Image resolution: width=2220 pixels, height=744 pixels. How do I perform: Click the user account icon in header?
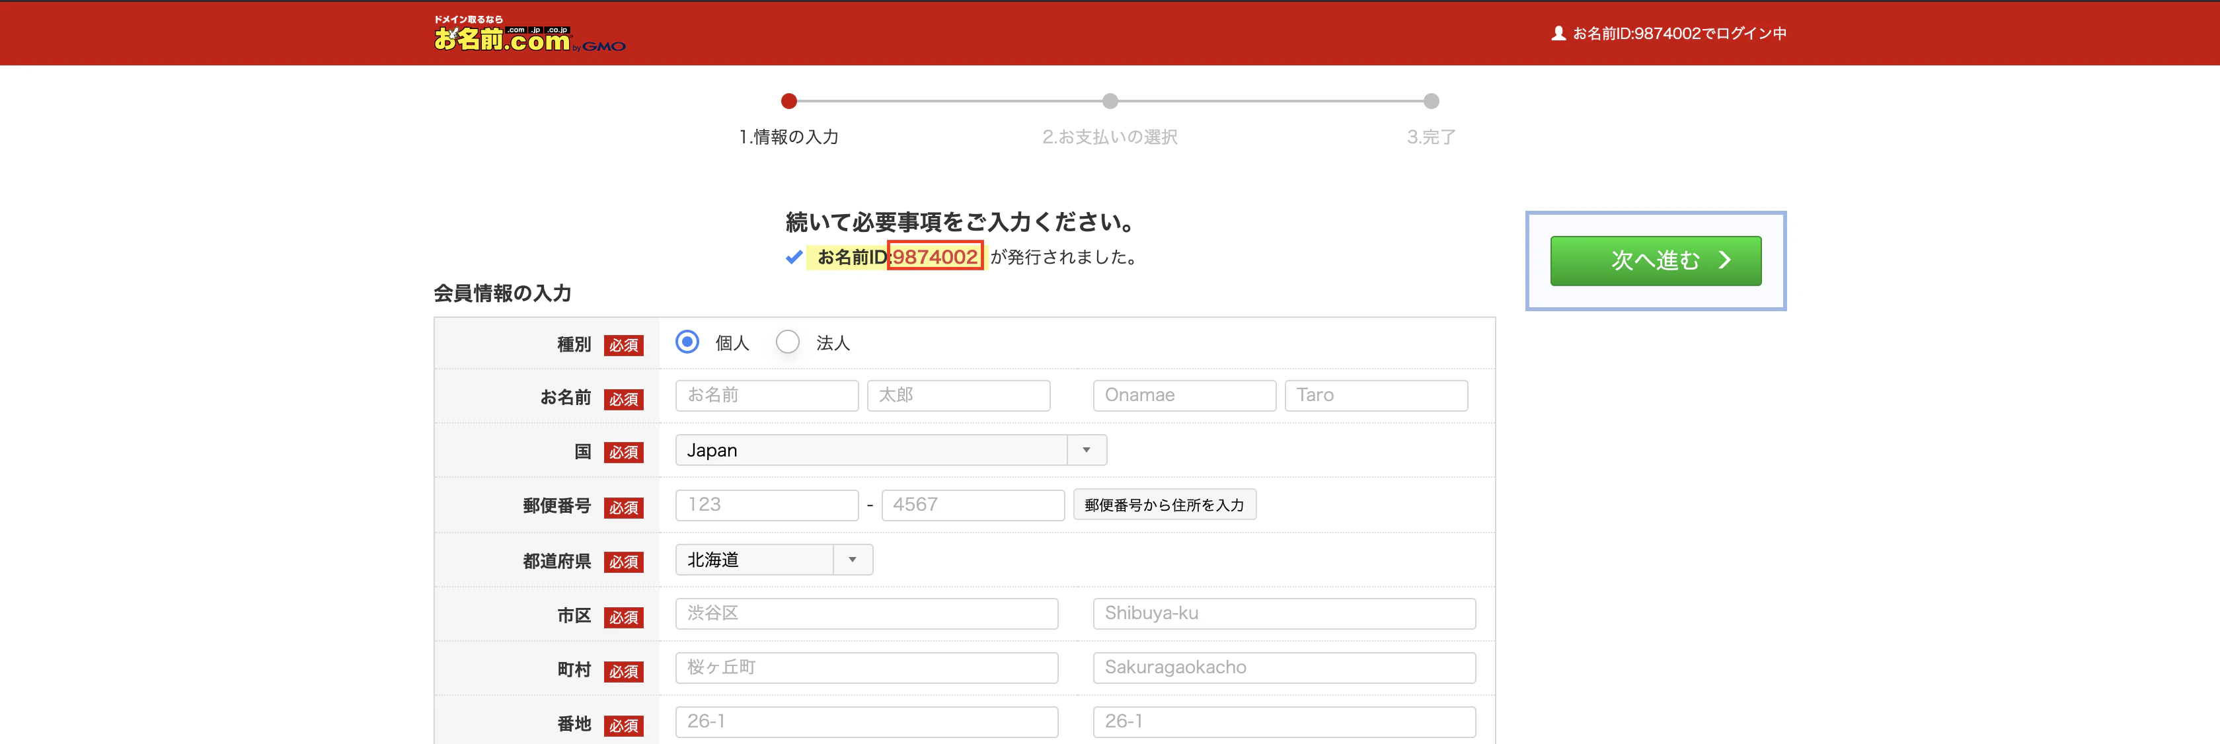[1560, 33]
